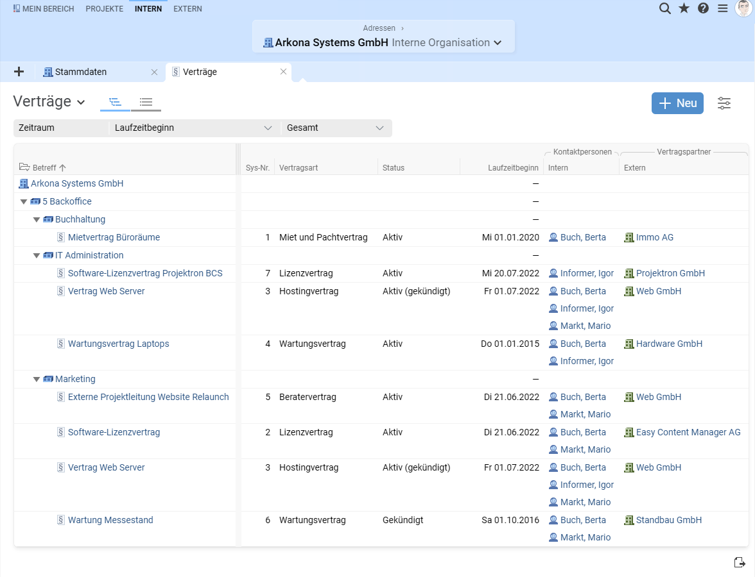This screenshot has width=755, height=577.
Task: Click contract icon of Externe Projektleitung Website Relaunch
Action: 60,397
